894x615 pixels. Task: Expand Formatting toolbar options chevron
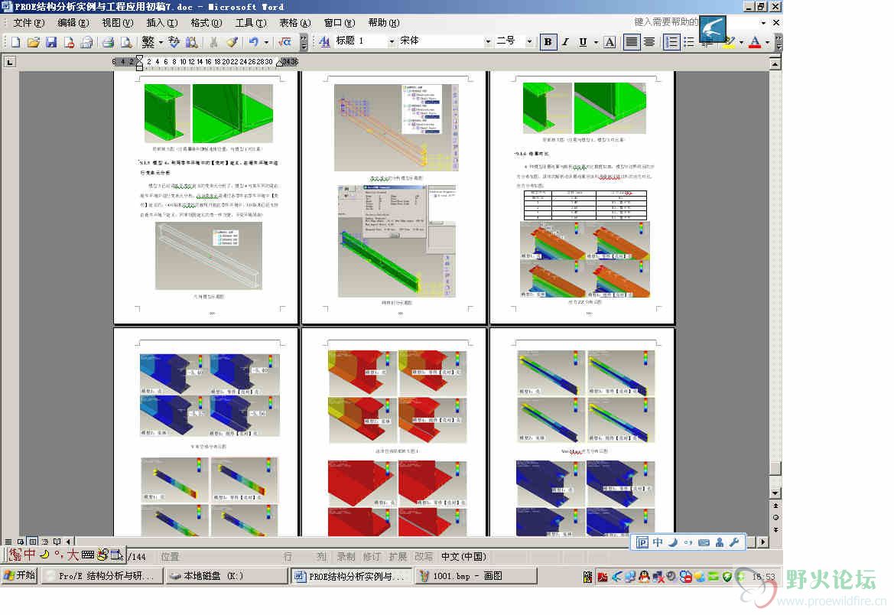pos(779,42)
